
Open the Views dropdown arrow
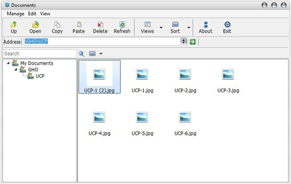(x=161, y=28)
